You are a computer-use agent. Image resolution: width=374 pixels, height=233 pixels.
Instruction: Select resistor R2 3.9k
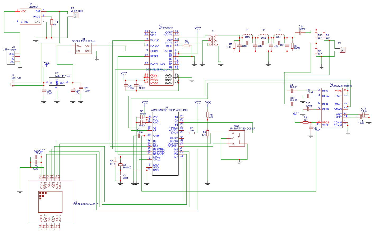[187, 46]
